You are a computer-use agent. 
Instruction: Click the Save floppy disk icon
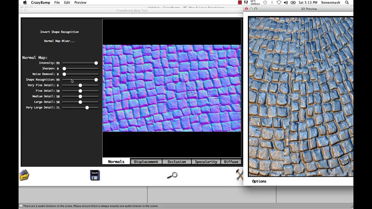[95, 175]
